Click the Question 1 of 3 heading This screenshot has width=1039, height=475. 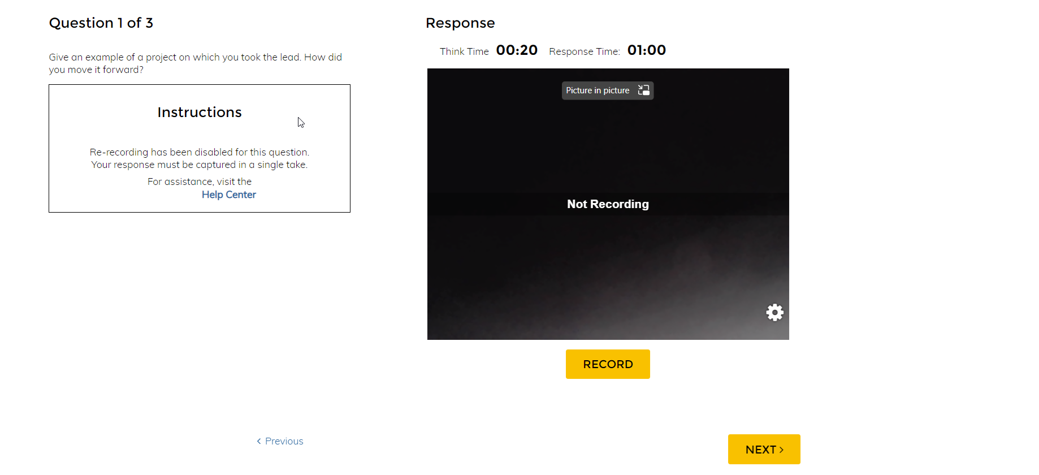pos(101,23)
